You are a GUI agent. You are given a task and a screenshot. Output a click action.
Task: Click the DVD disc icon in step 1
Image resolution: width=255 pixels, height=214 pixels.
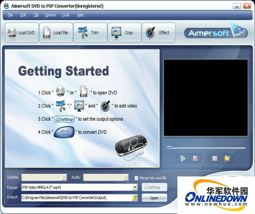point(60,92)
